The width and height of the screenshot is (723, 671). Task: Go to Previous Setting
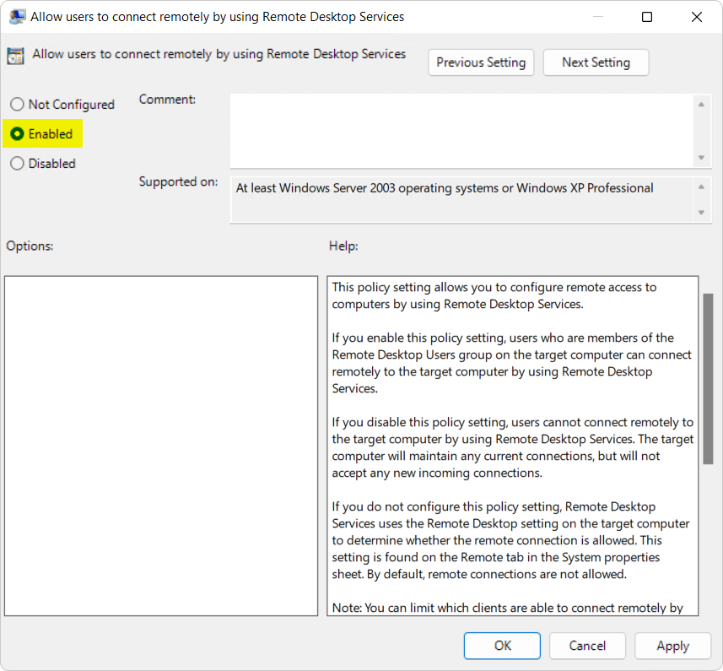(481, 62)
